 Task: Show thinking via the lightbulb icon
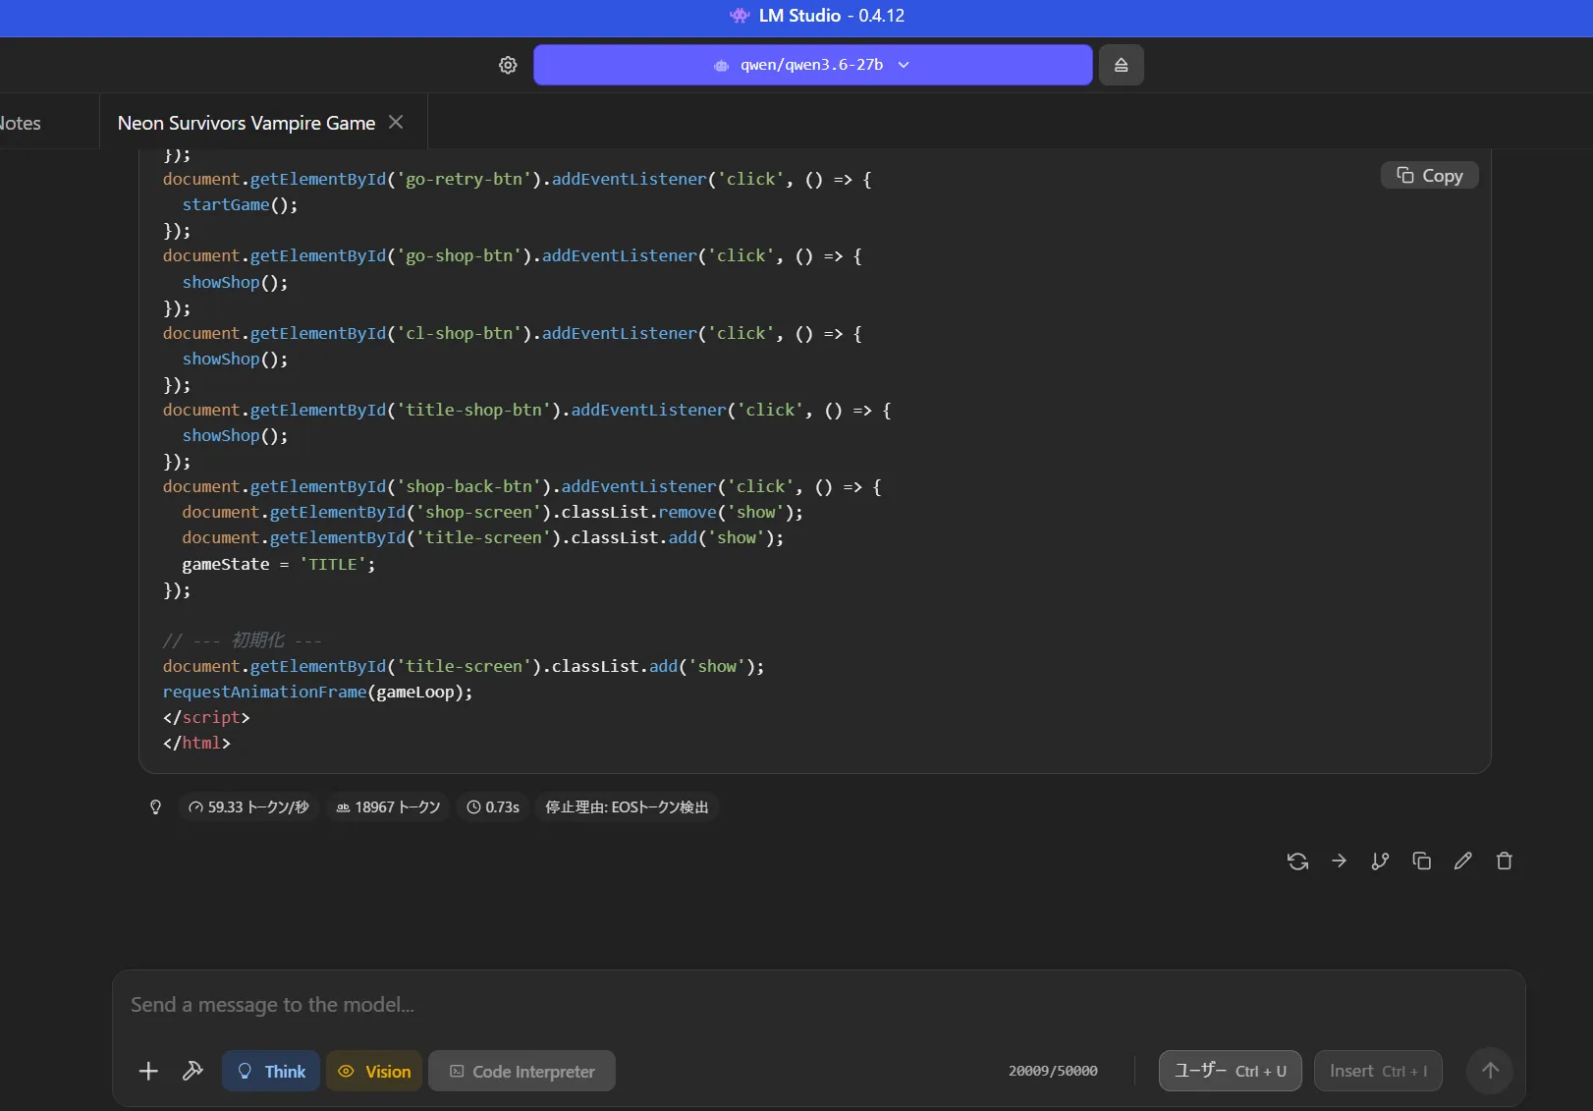coord(155,807)
